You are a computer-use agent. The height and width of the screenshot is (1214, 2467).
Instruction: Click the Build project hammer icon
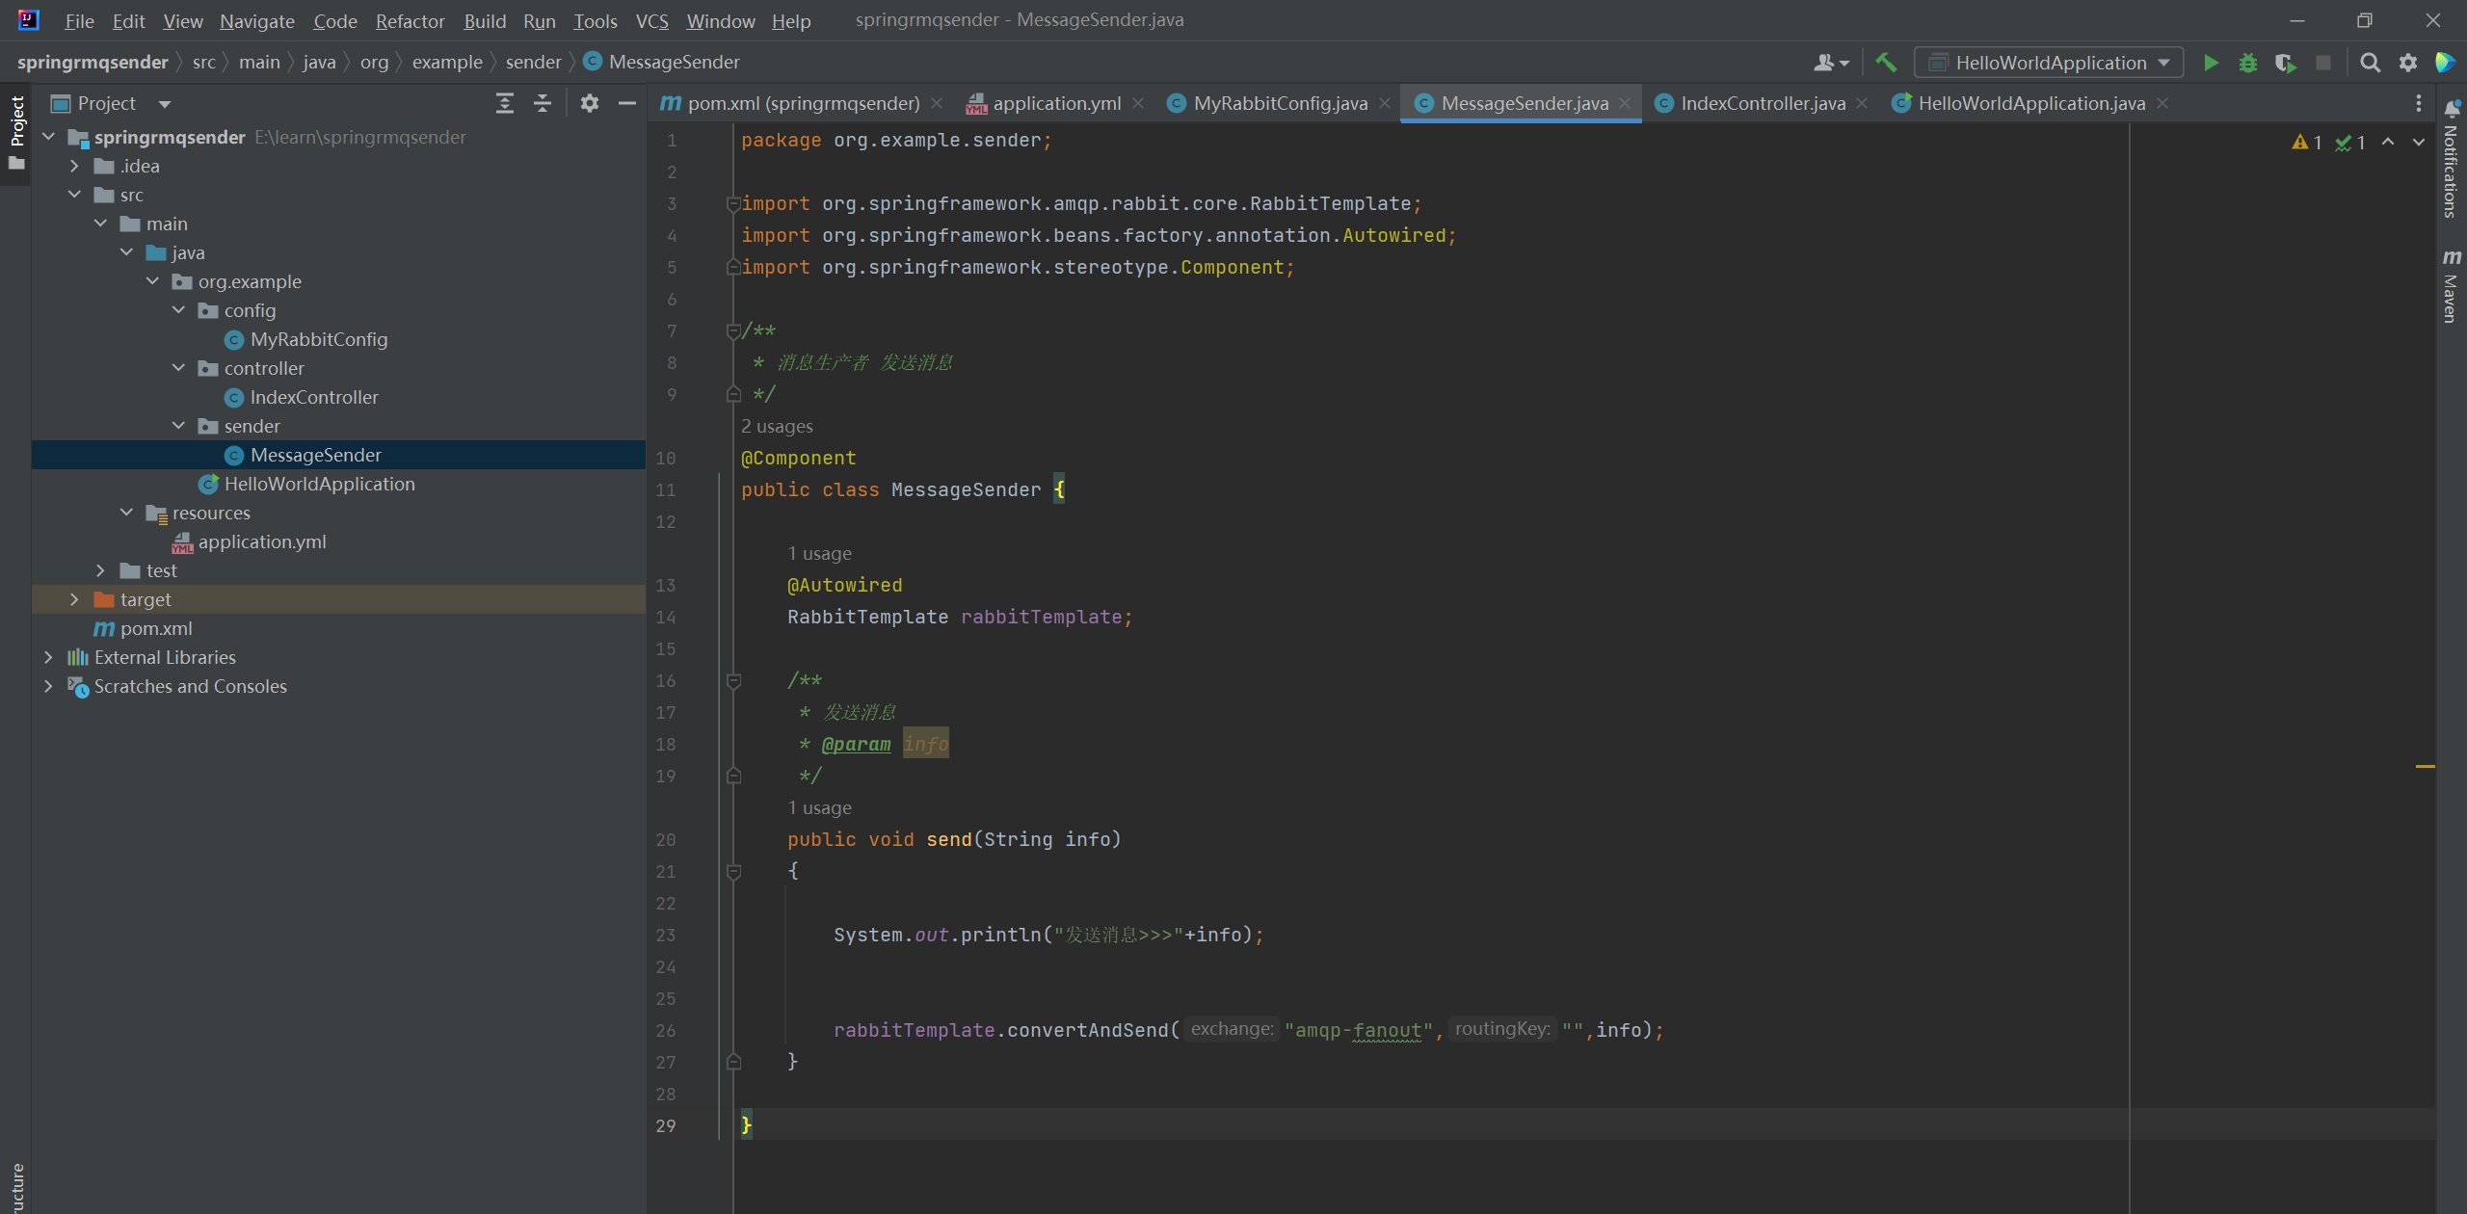point(1886,63)
